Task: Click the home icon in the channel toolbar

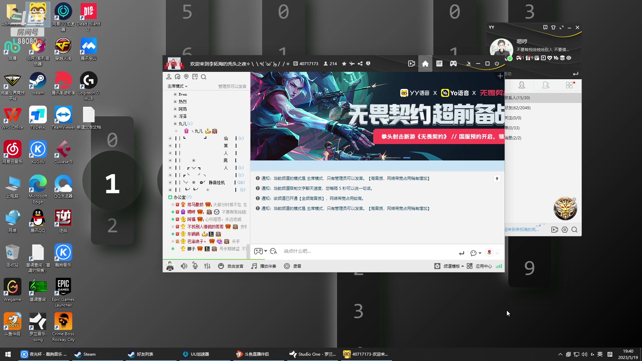Action: [425, 64]
